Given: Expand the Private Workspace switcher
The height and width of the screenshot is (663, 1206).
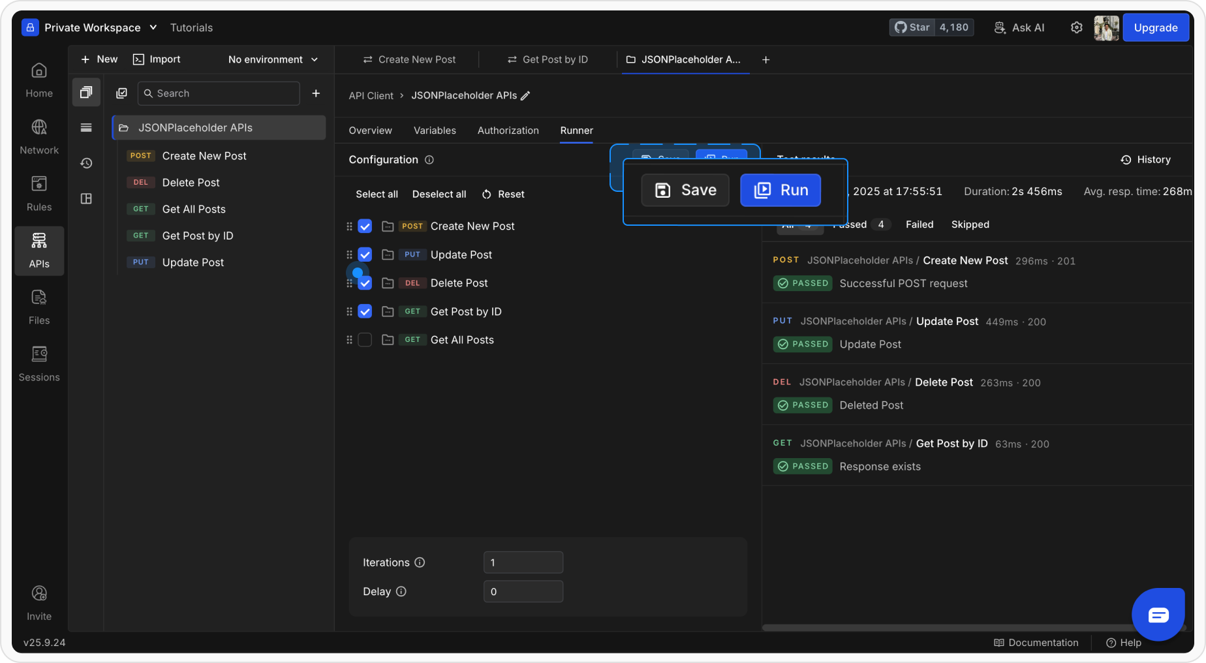Looking at the screenshot, I should pos(98,27).
